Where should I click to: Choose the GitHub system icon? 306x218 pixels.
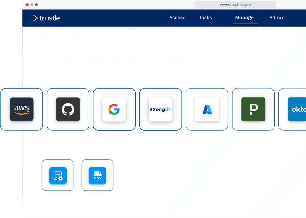68,109
